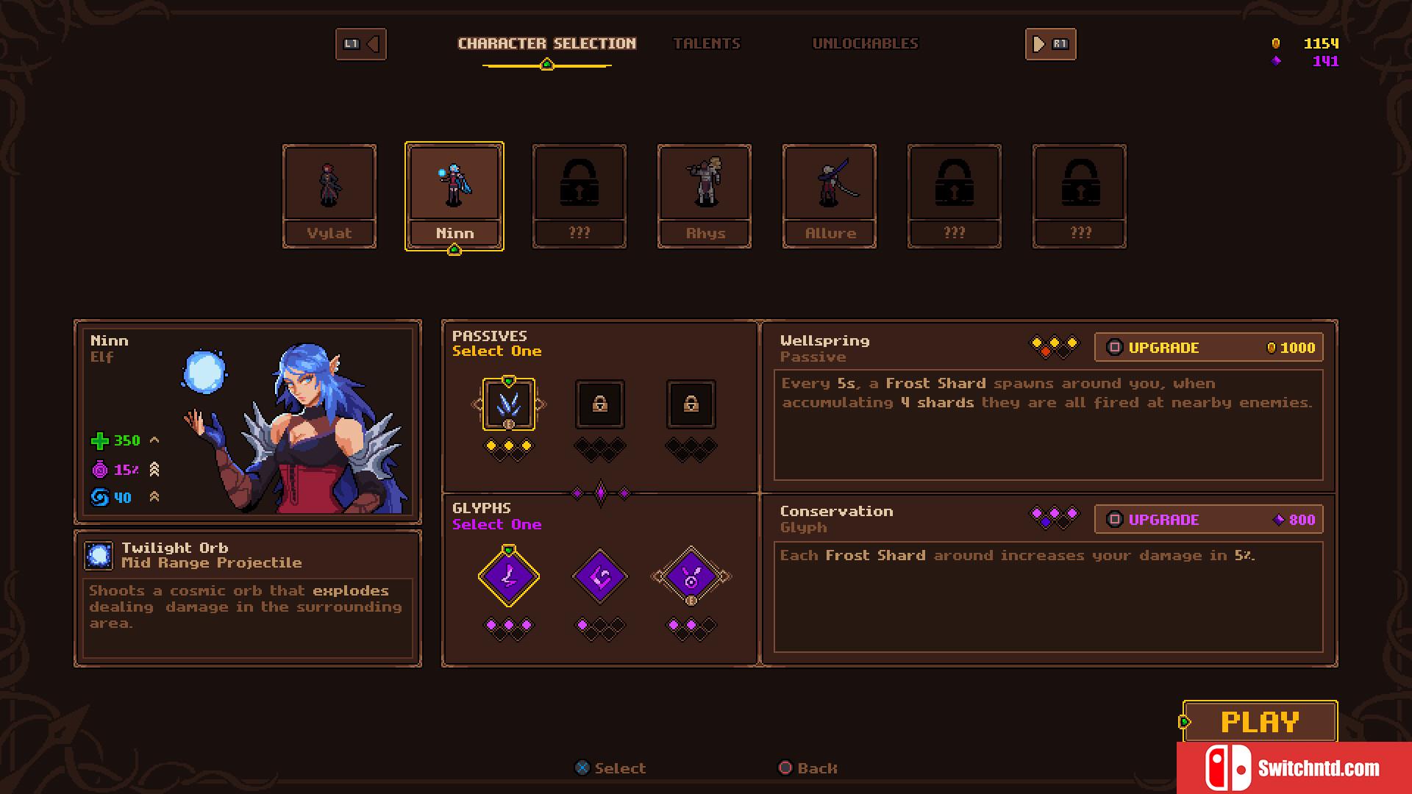1412x794 pixels.
Task: Expand the health 350 stat upgrade chevron
Action: click(x=154, y=440)
